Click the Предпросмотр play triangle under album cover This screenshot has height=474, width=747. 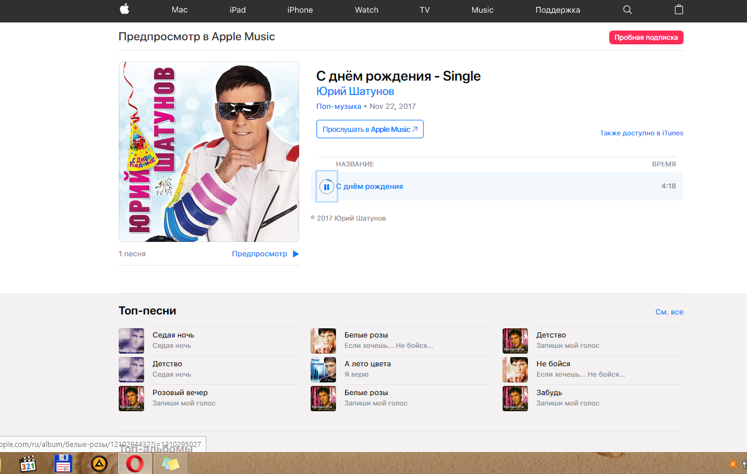296,254
